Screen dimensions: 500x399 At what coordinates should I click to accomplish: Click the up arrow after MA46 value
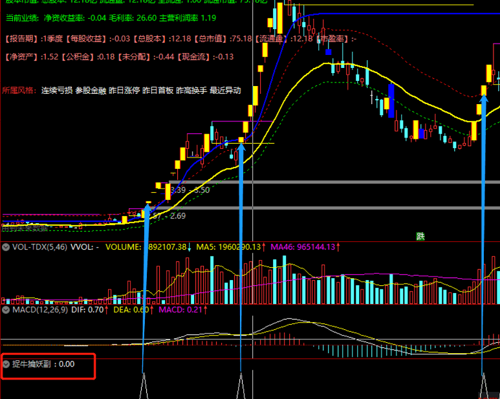click(338, 247)
